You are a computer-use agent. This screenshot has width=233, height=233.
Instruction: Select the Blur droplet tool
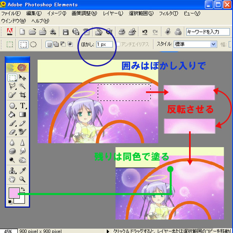pyautogui.click(x=12, y=143)
